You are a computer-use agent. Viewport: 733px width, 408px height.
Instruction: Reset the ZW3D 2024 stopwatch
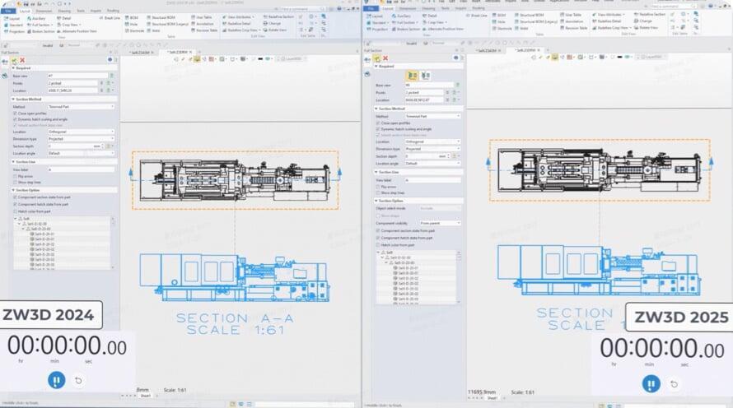coord(78,381)
